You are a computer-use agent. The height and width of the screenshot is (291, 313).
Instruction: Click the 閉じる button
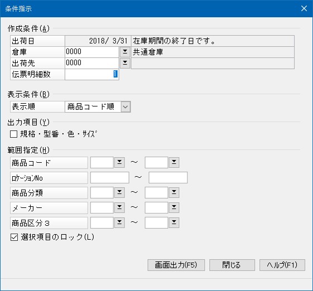[x=232, y=265]
